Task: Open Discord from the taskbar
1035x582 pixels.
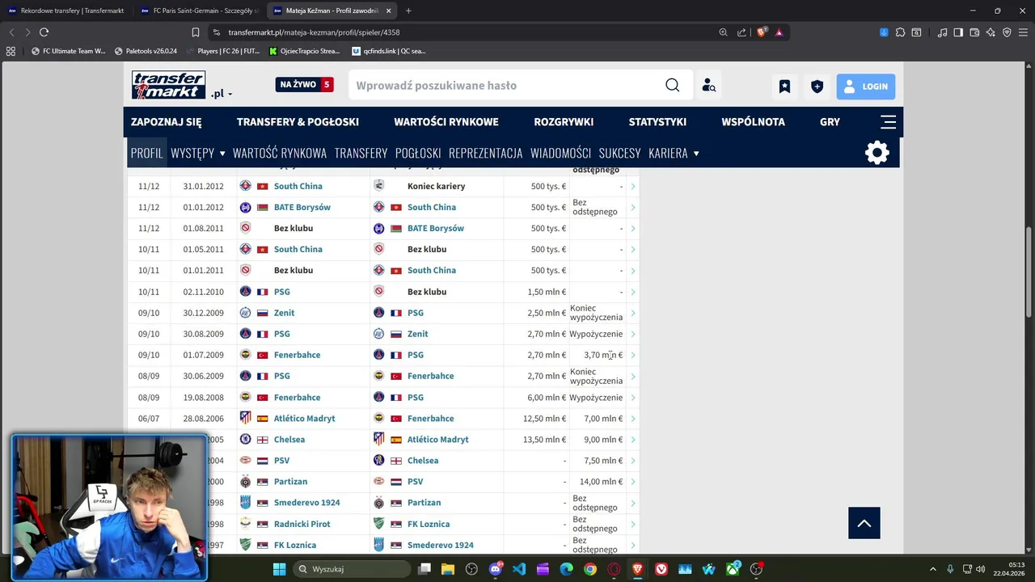Action: coord(495,569)
